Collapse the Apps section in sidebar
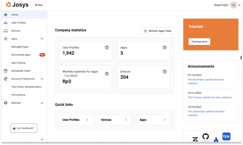 42,39
